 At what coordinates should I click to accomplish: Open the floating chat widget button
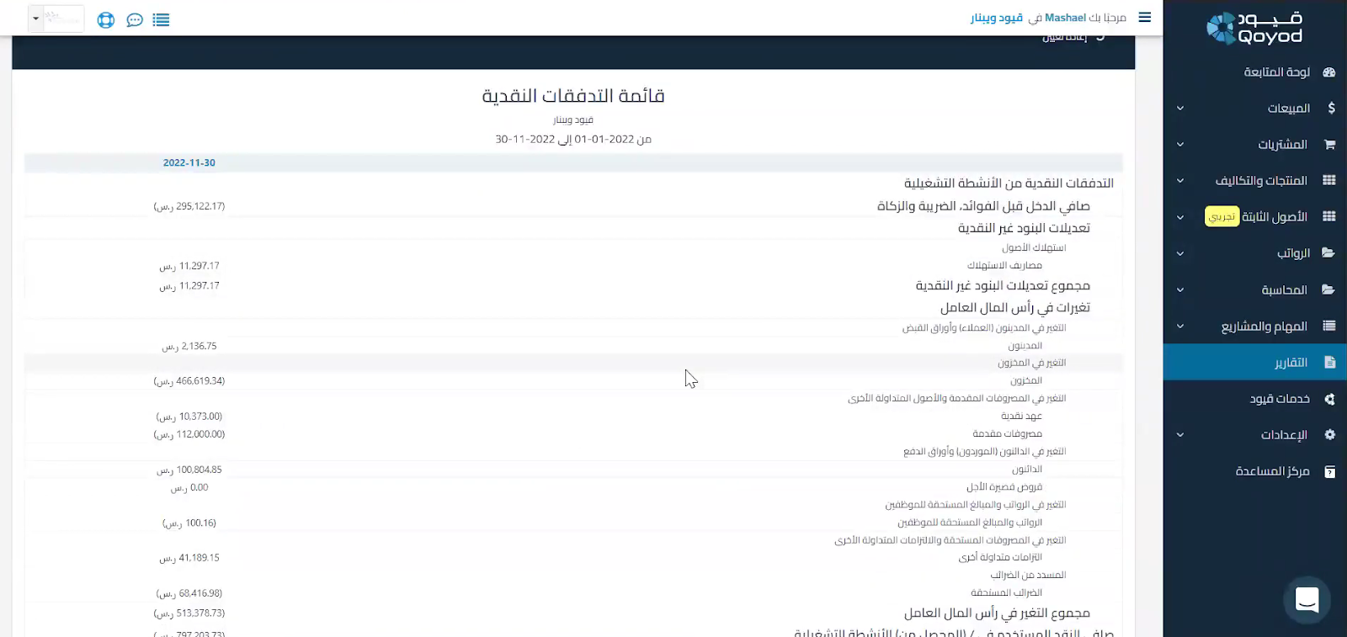1307,600
